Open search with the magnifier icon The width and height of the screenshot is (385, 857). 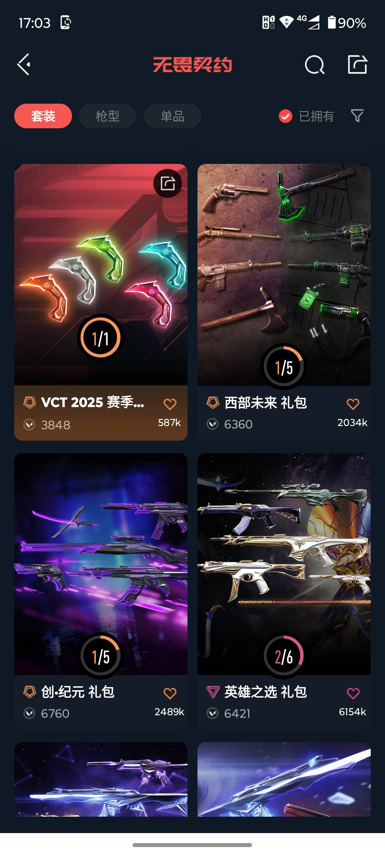point(314,65)
